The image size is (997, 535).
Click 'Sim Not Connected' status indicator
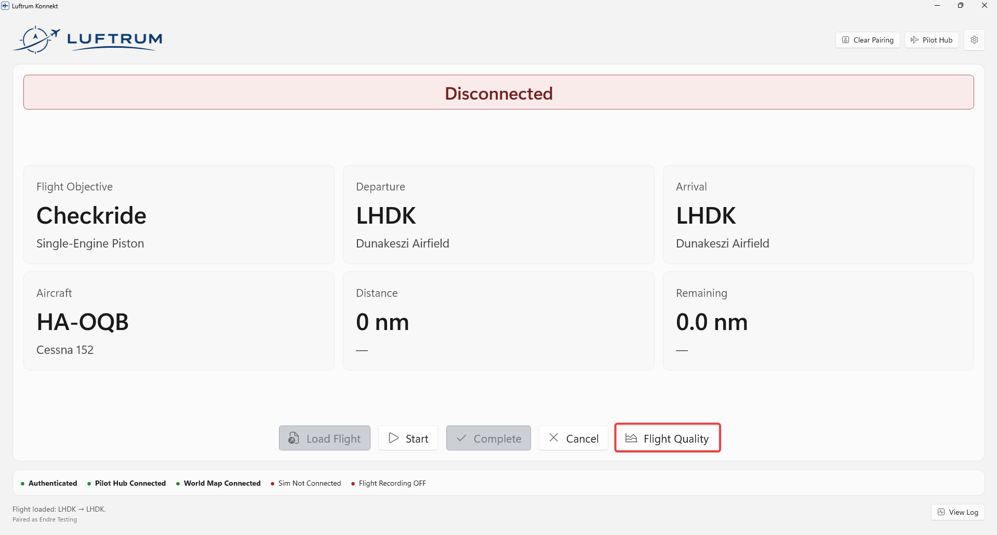coord(305,483)
